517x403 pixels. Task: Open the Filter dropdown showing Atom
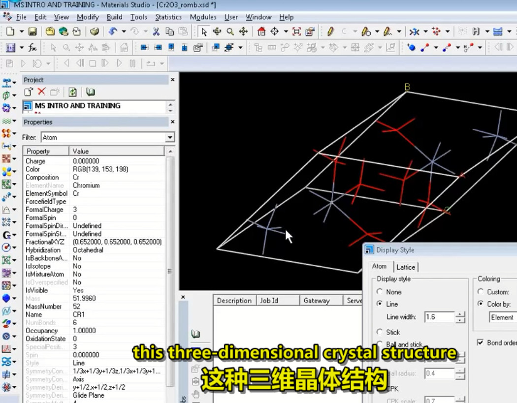pyautogui.click(x=171, y=137)
